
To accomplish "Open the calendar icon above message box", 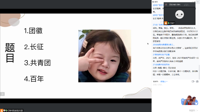I will click(x=197, y=81).
